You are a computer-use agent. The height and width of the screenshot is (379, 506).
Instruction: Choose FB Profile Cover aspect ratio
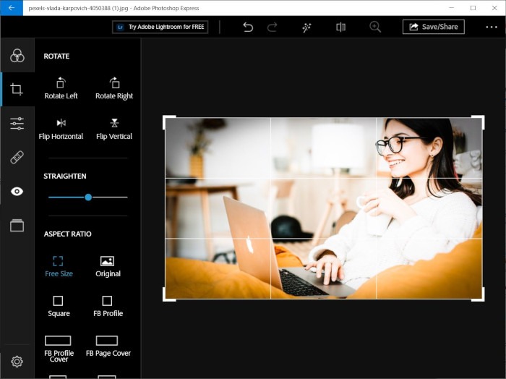pyautogui.click(x=59, y=349)
